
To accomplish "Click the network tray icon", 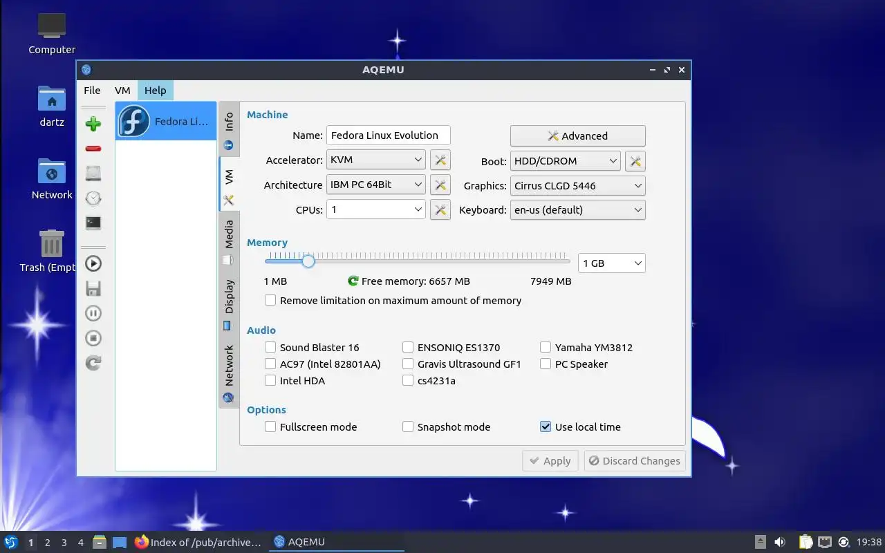I will 825,542.
